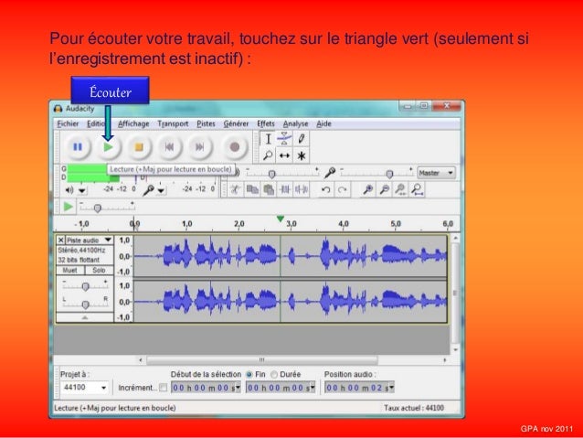Open Position audio format dropdown

coord(391,388)
